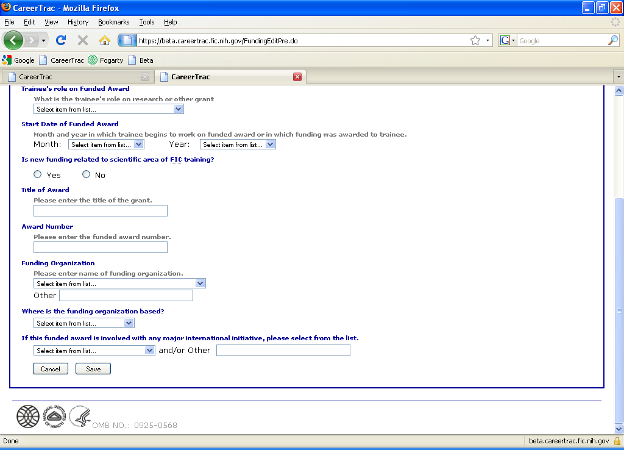Expand the organization based location dropdown
This screenshot has width=624, height=450.
click(83, 323)
